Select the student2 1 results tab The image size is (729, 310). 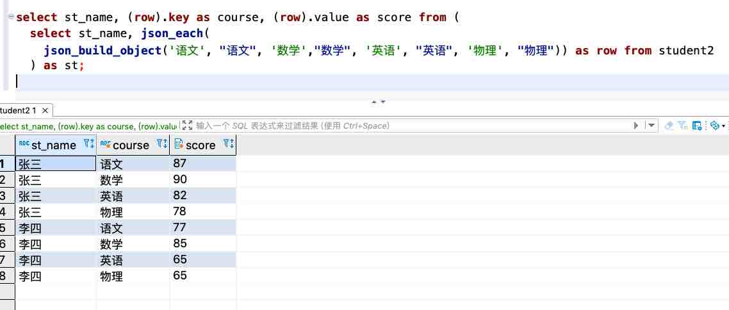click(x=18, y=111)
